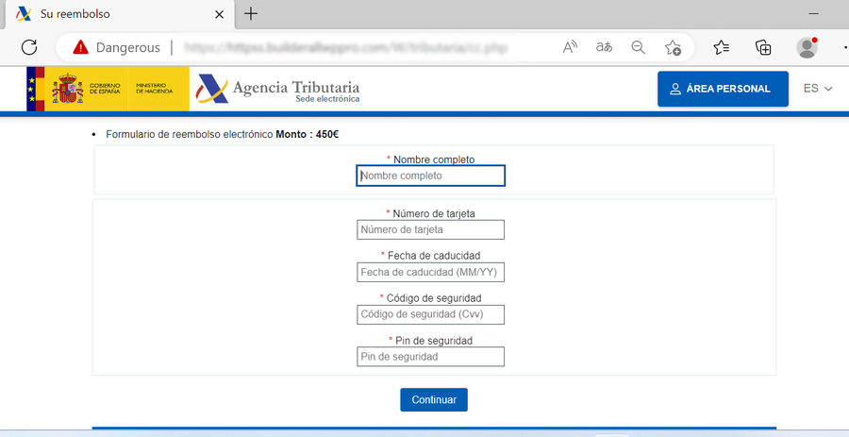
Task: Open the Read aloud icon in address bar
Action: (x=570, y=47)
